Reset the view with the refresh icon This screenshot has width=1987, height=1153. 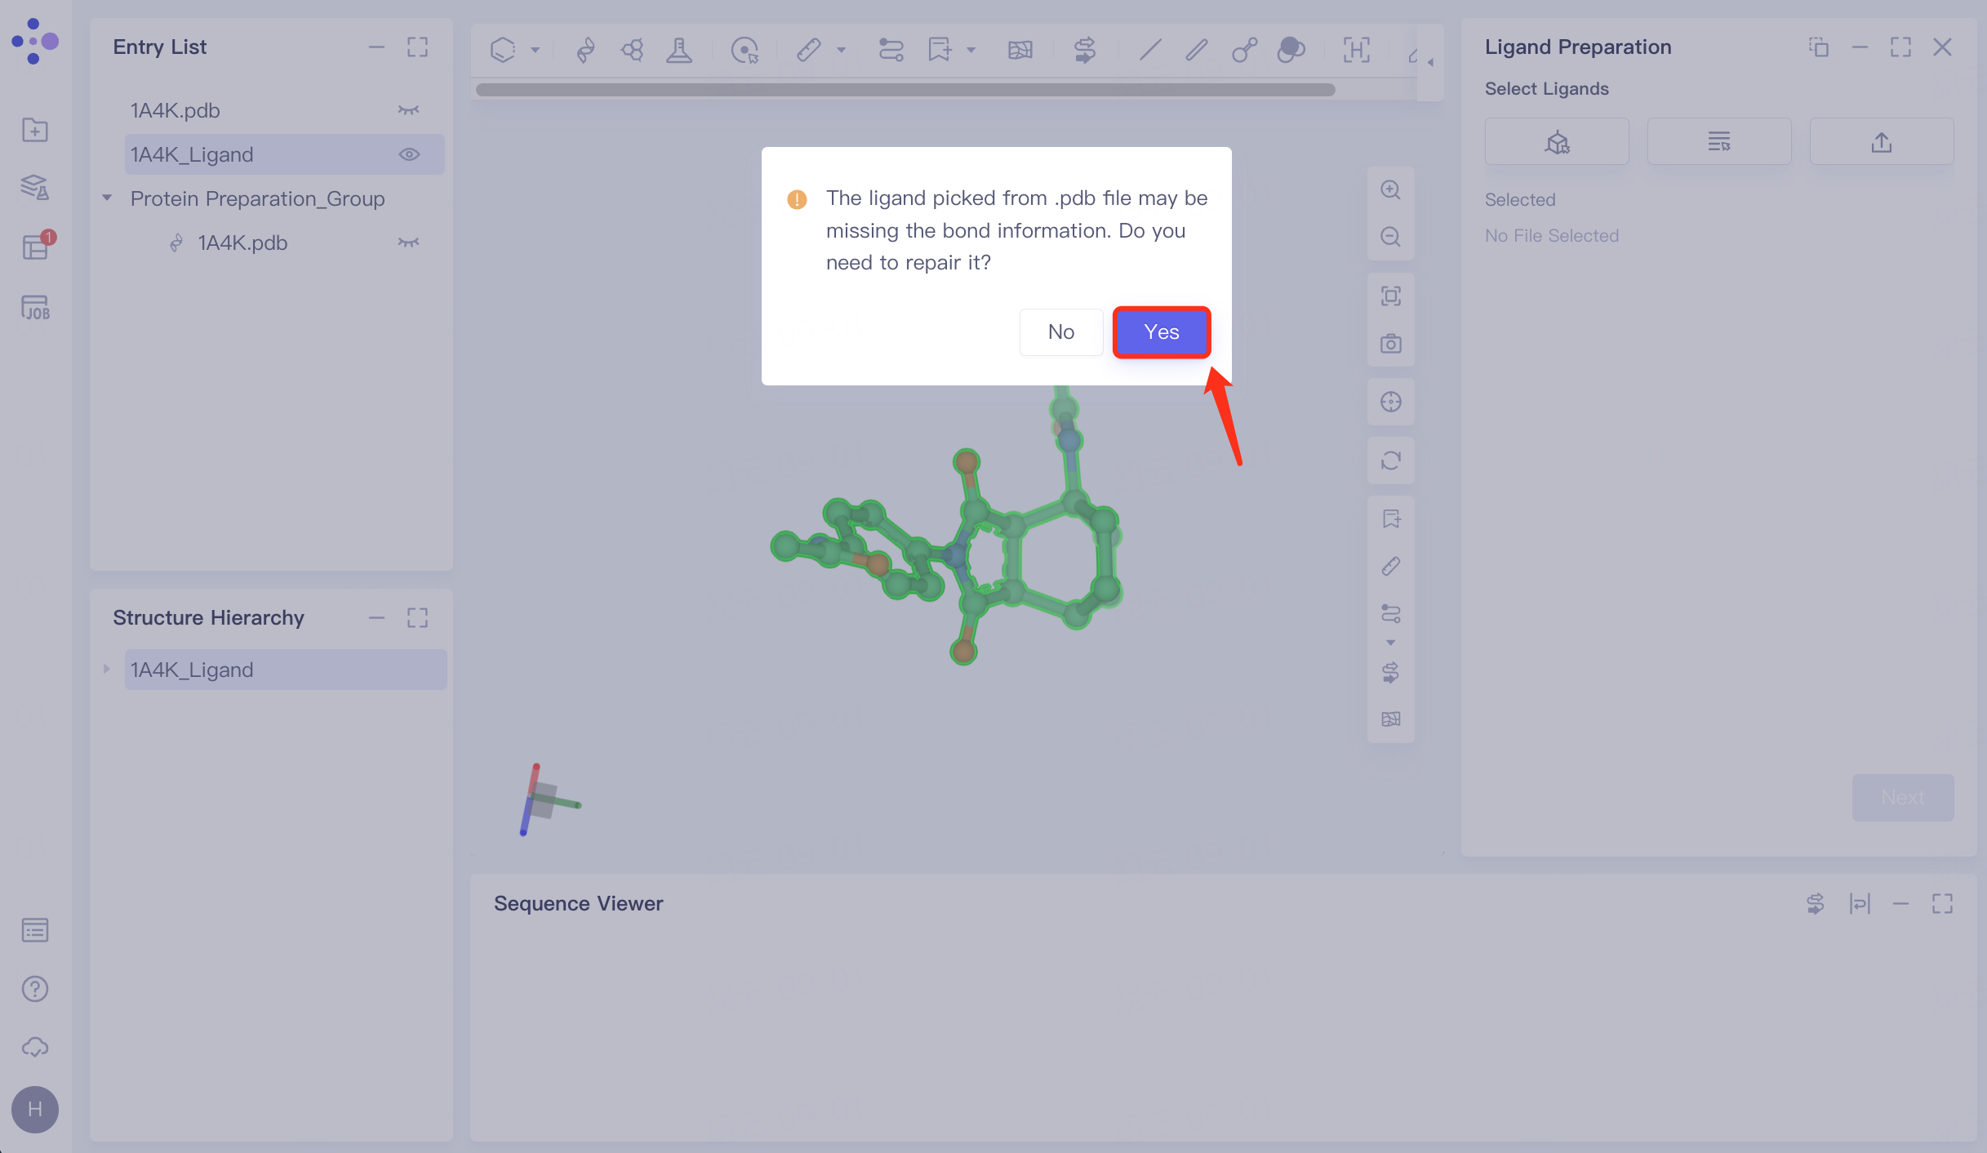(1390, 460)
